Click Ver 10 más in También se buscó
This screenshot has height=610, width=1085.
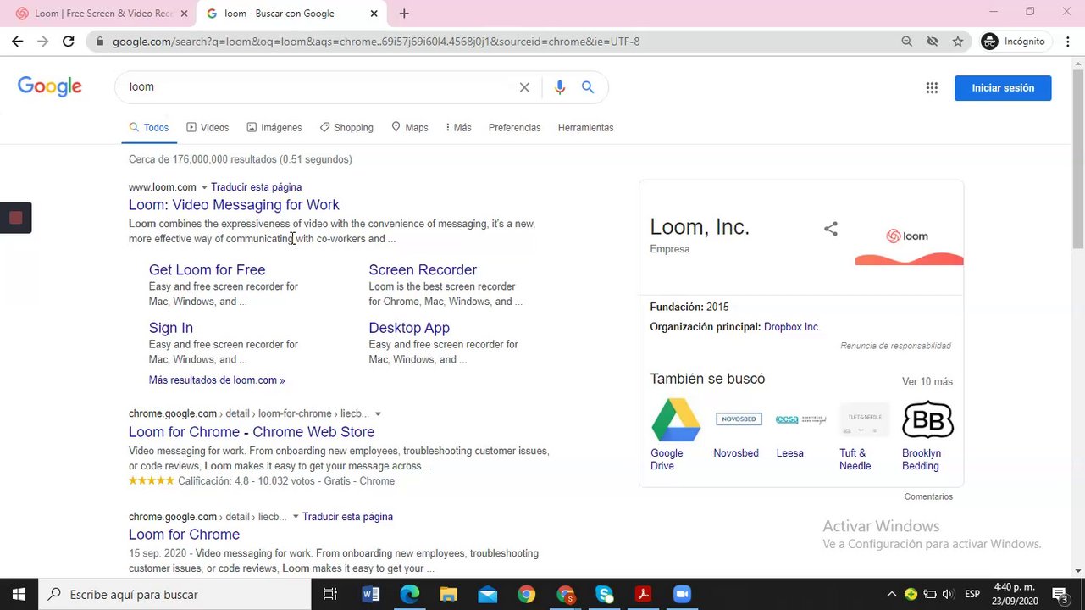pos(927,382)
